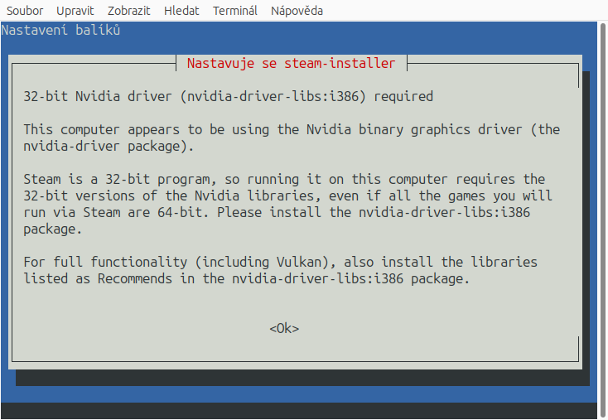Image resolution: width=608 pixels, height=420 pixels.
Task: Click the line starting '32-bit versions of the Nvidia'
Action: [x=287, y=196]
